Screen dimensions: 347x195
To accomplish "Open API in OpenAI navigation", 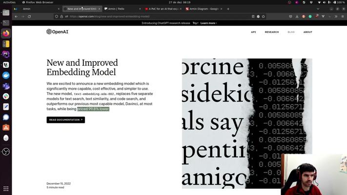I will click(x=254, y=32).
